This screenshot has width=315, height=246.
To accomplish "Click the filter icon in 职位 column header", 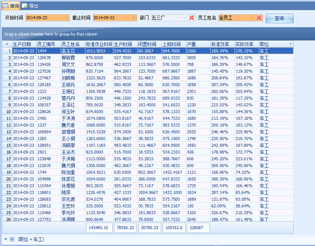I will pyautogui.click(x=291, y=44).
